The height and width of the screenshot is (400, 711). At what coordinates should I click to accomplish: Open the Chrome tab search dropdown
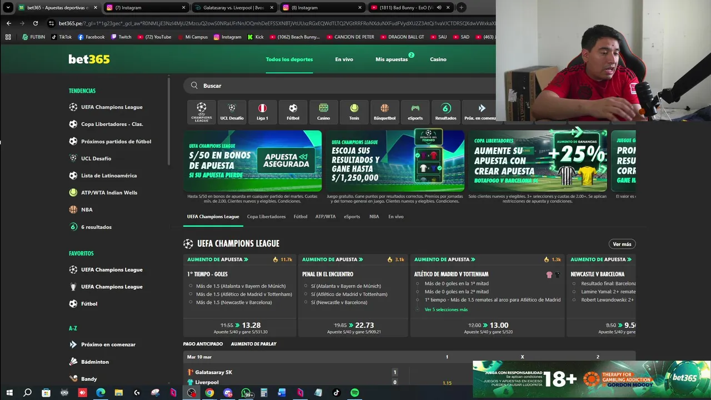pos(8,8)
